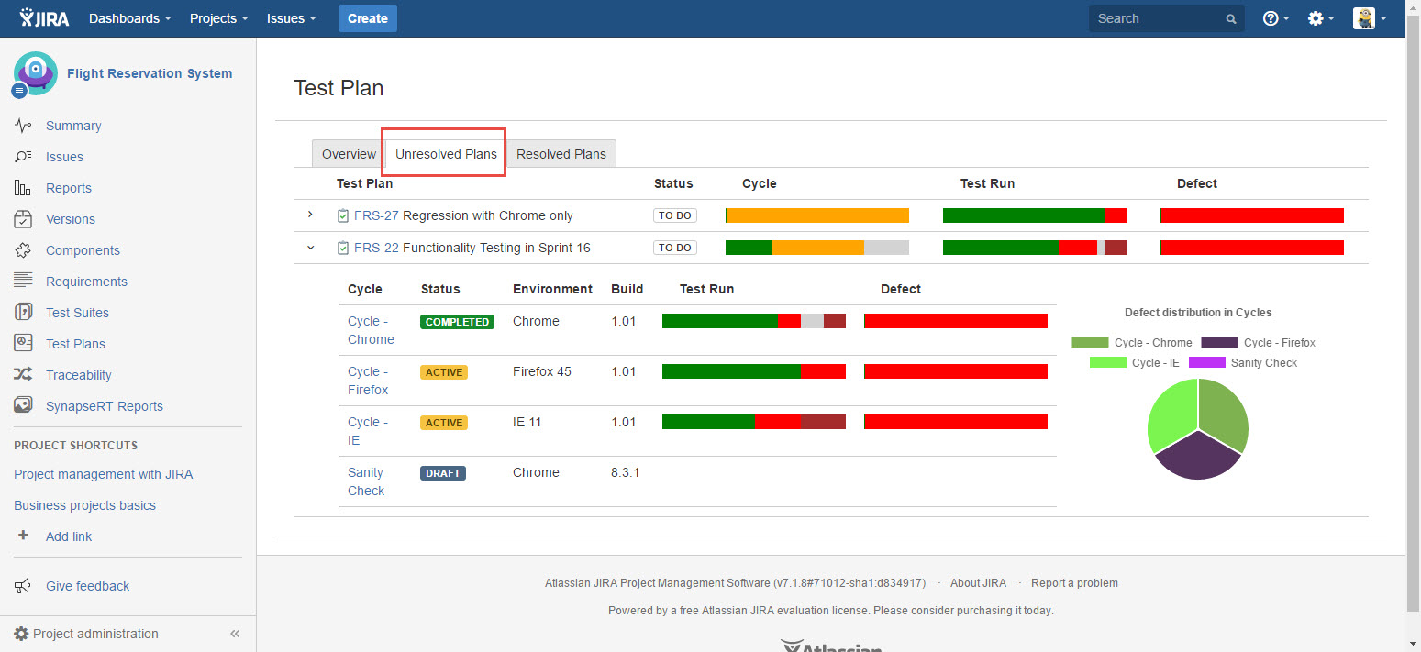Viewport: 1421px width, 652px height.
Task: Expand the FRS-27 test plan row
Action: click(310, 215)
